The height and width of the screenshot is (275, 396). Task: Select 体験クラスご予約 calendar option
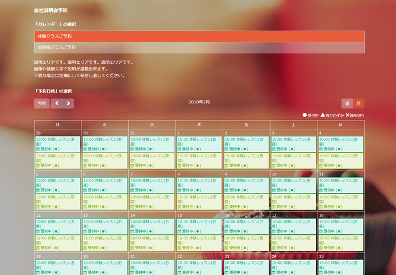point(199,36)
